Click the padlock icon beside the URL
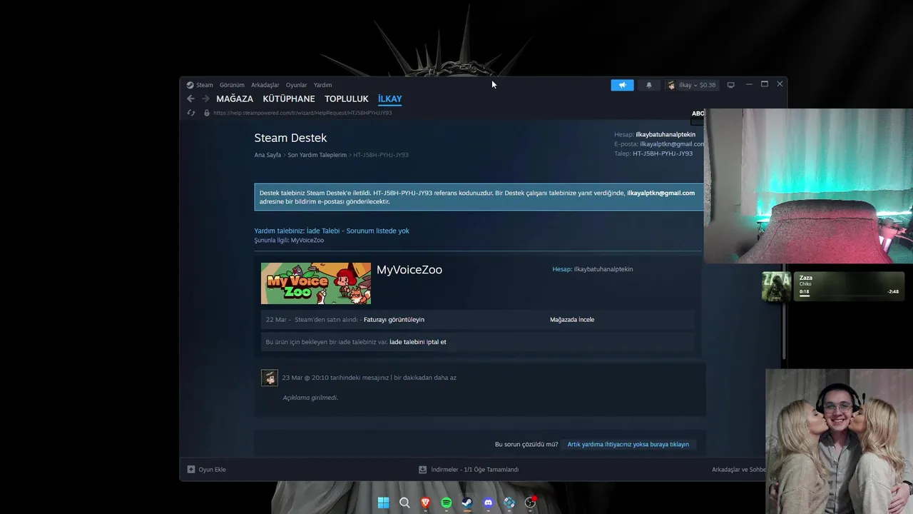The image size is (913, 514). pos(207,113)
